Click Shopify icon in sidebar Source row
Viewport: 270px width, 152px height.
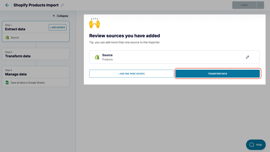[x=7, y=37]
